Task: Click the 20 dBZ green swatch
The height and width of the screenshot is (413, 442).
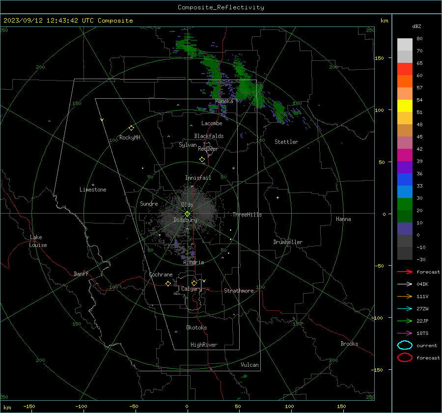Action: pyautogui.click(x=405, y=204)
